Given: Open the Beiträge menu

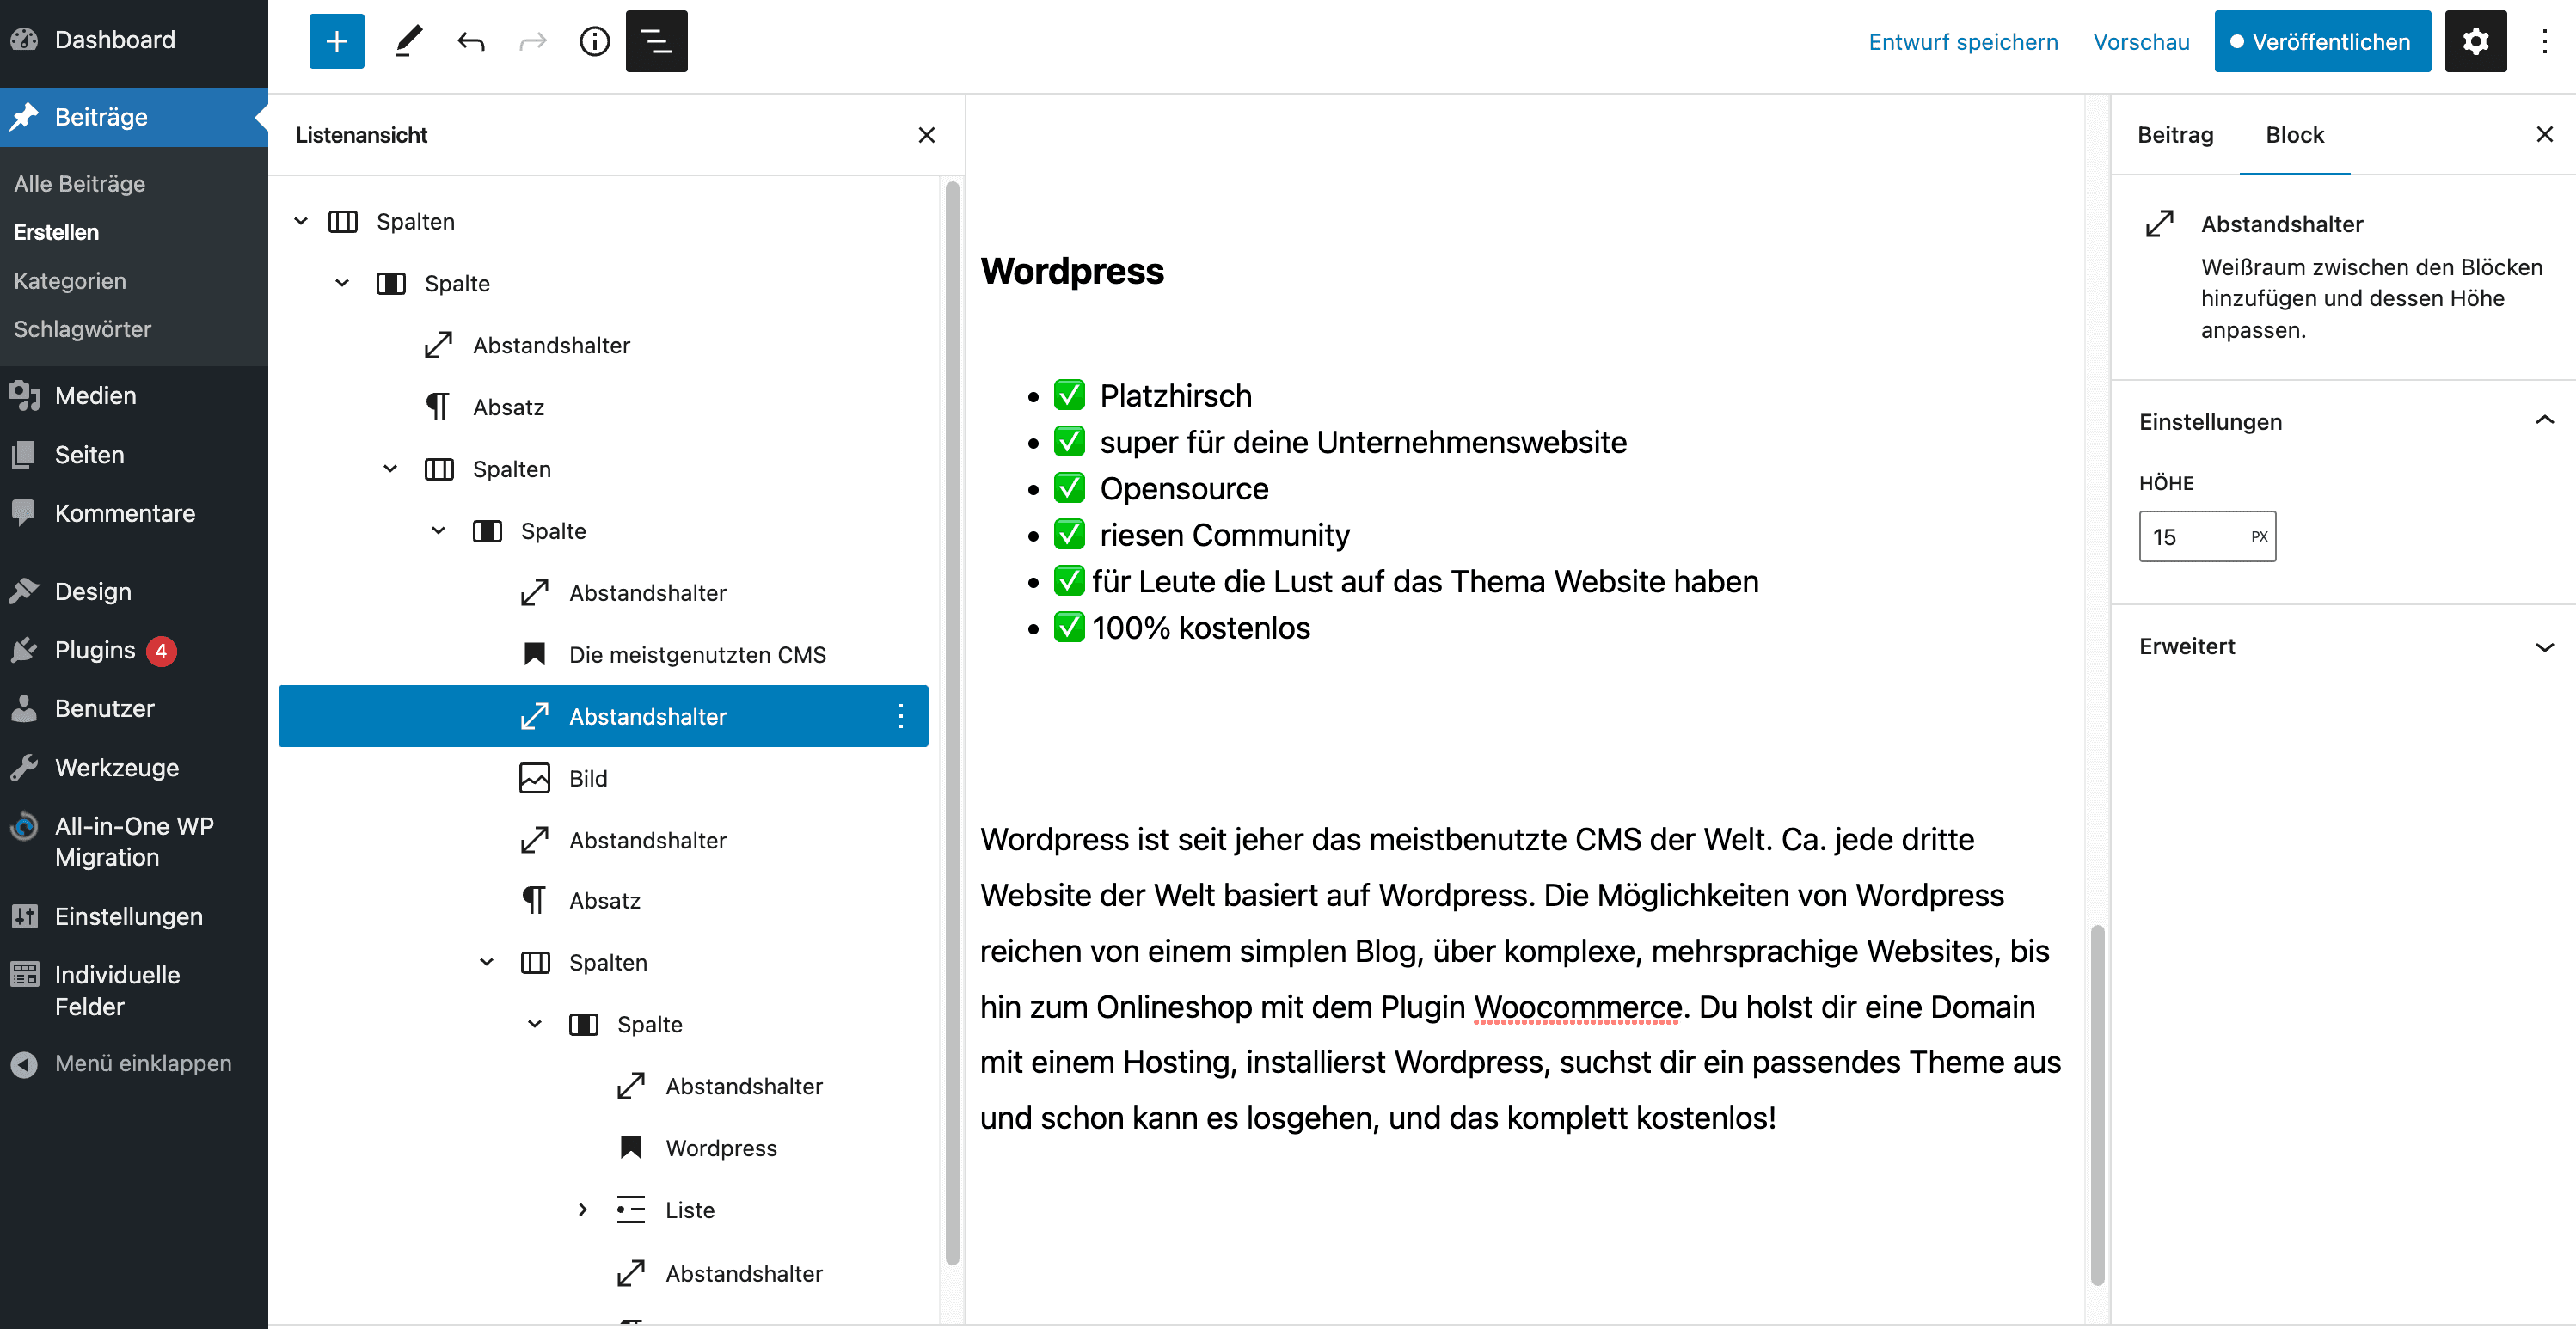Looking at the screenshot, I should (x=134, y=117).
